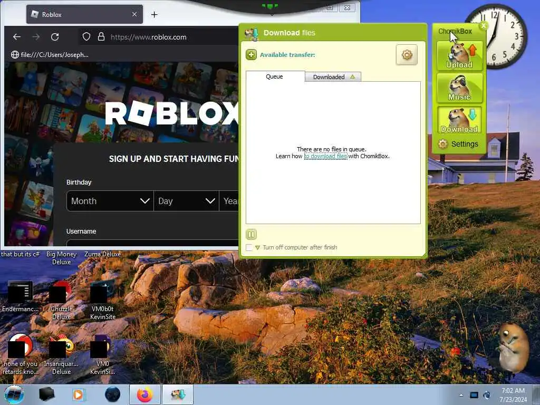The height and width of the screenshot is (405, 540).
Task: Select the Zuma Deluxe desktop label
Action: pyautogui.click(x=103, y=254)
